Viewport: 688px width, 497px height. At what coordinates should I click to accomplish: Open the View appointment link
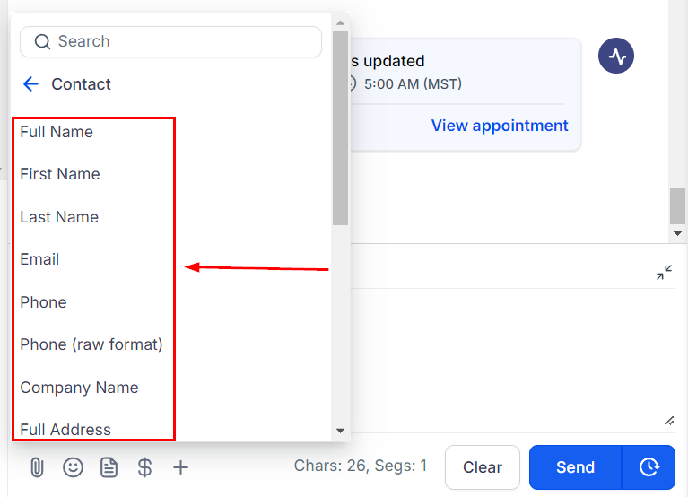pyautogui.click(x=500, y=126)
